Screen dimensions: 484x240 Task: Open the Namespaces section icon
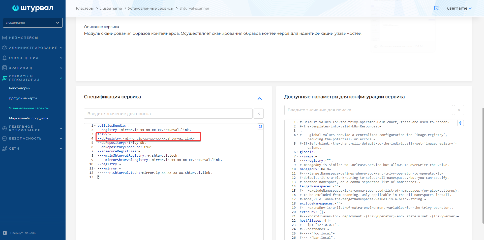pos(4,38)
